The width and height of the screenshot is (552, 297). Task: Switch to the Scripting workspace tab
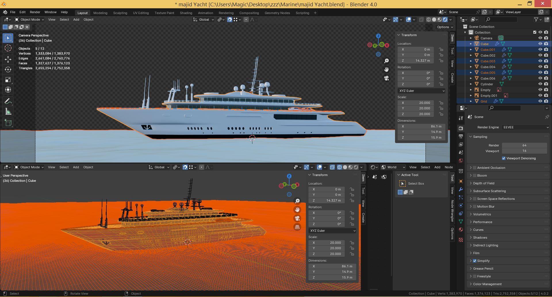[x=302, y=13]
